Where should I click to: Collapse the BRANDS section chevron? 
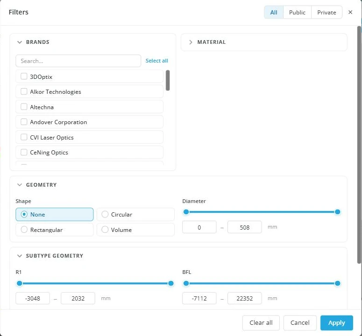(20, 42)
